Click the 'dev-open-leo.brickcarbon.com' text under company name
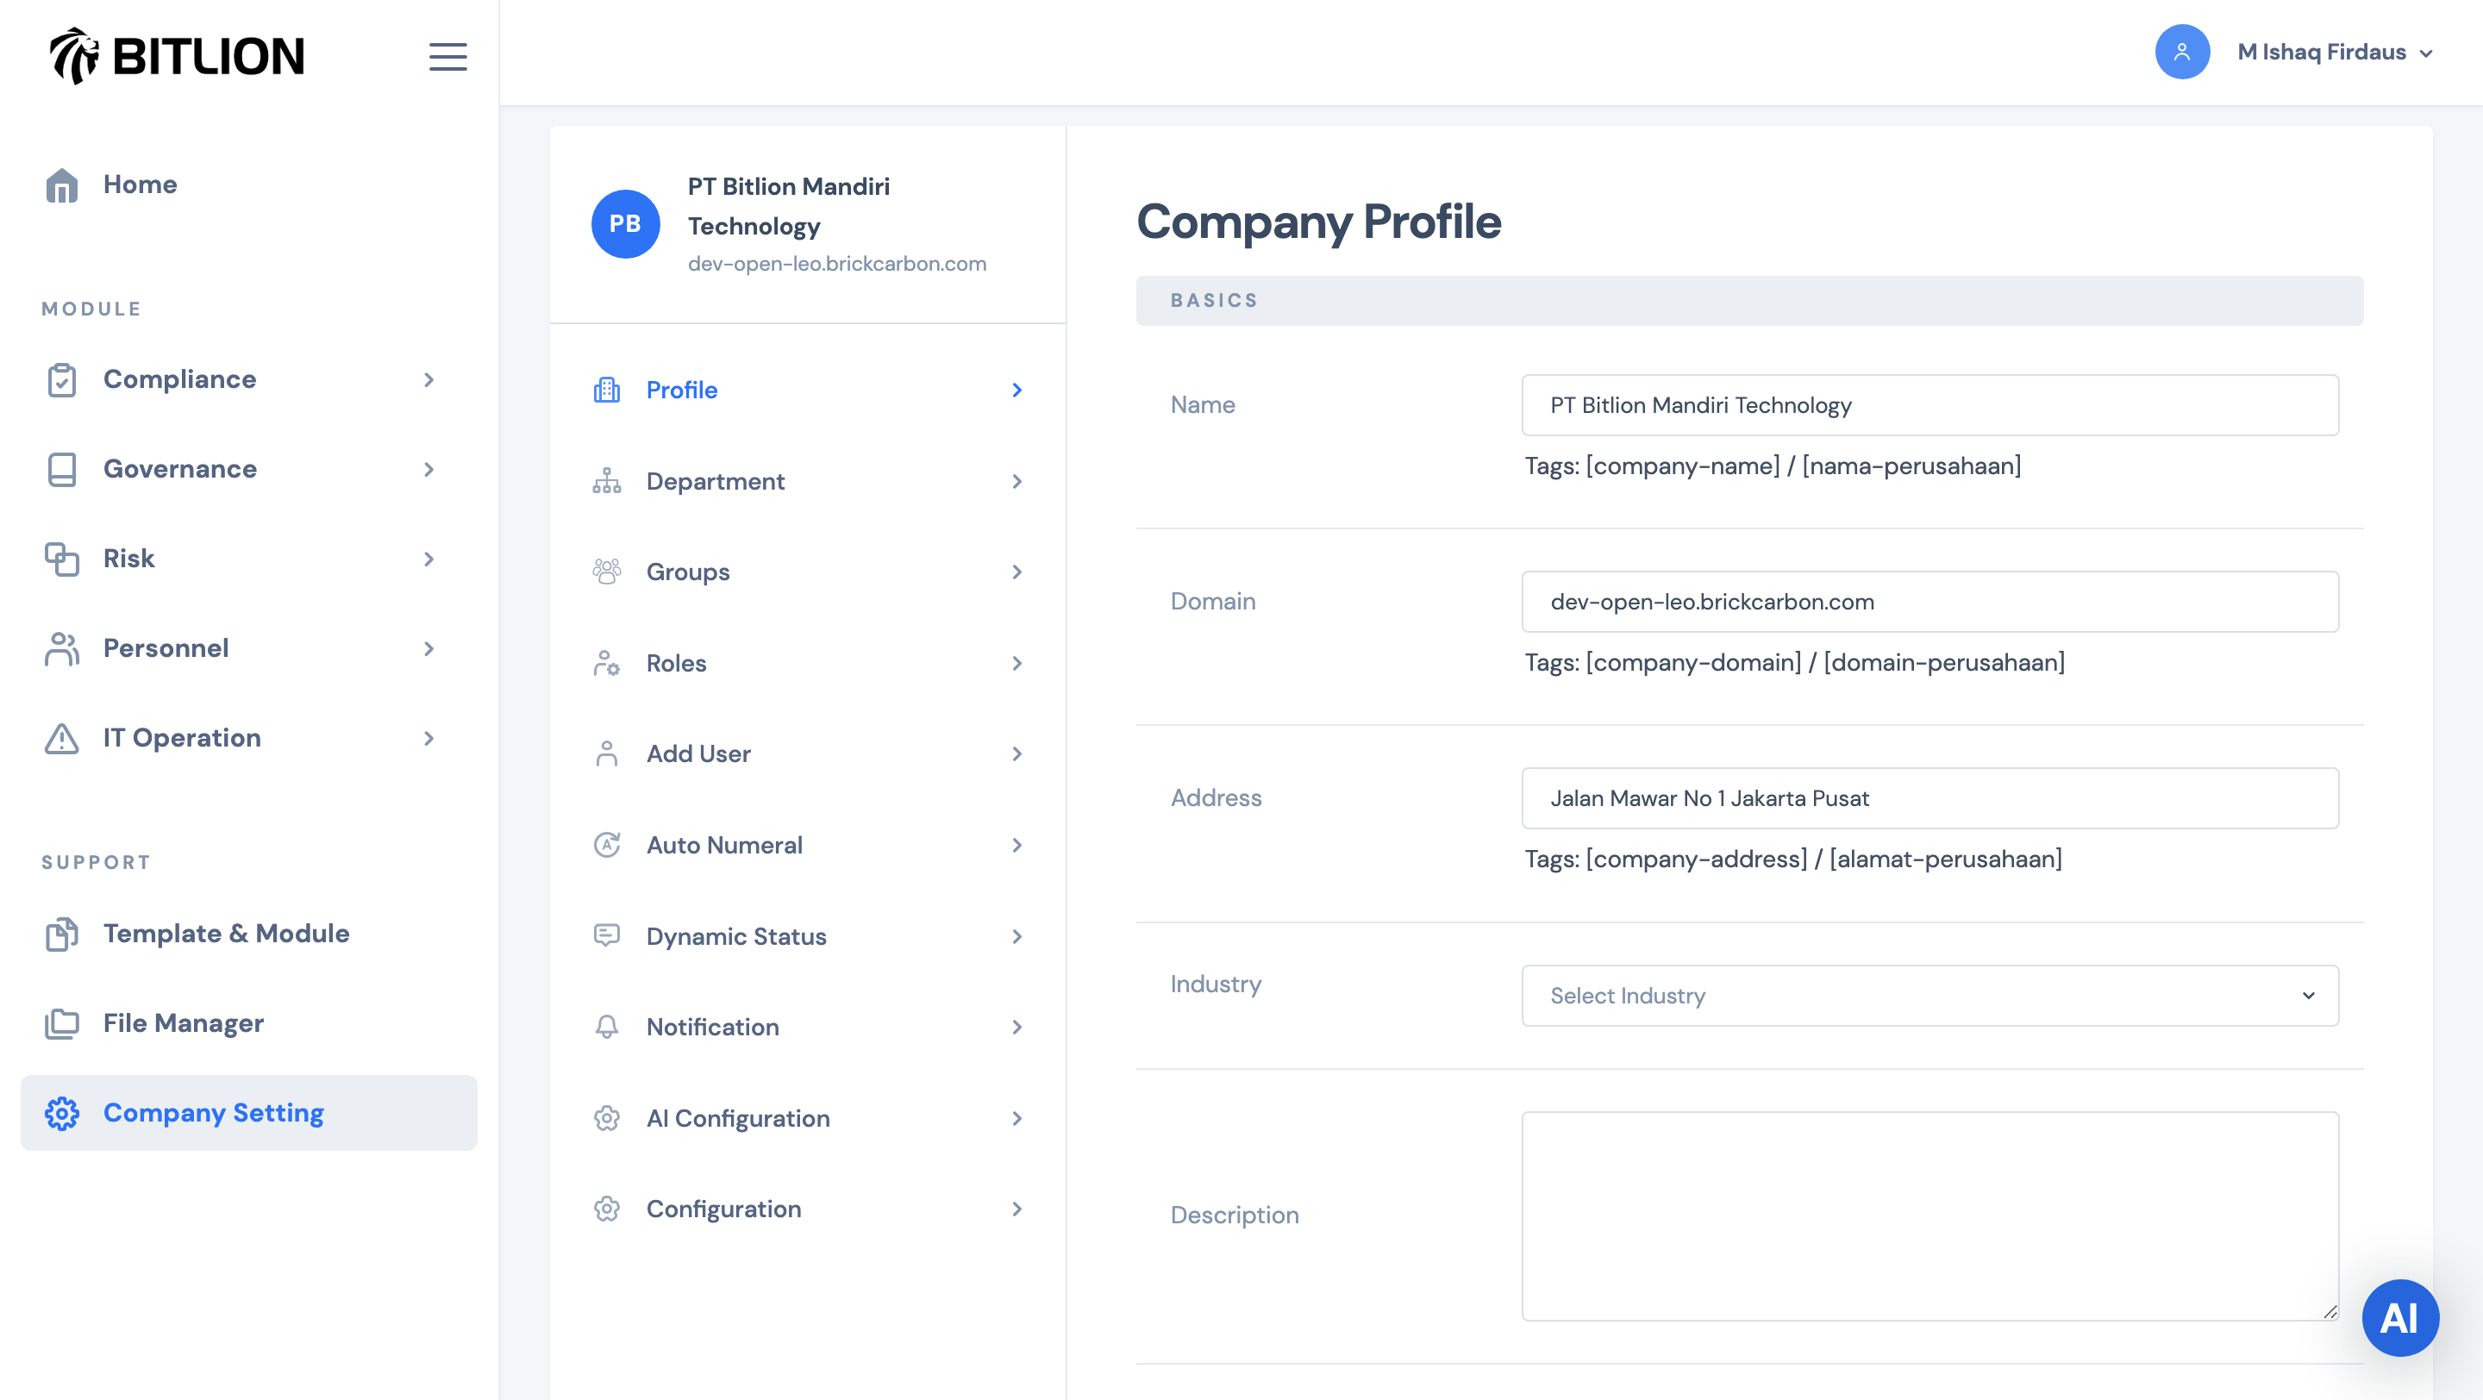The width and height of the screenshot is (2483, 1400). (836, 264)
